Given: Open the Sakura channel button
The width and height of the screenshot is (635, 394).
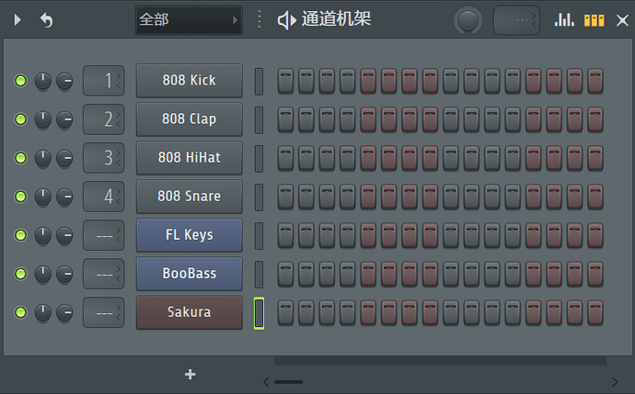Looking at the screenshot, I should [x=190, y=312].
